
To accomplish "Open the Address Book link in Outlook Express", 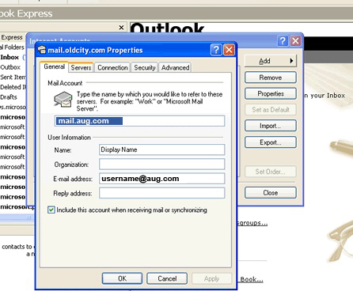I will point(252,279).
